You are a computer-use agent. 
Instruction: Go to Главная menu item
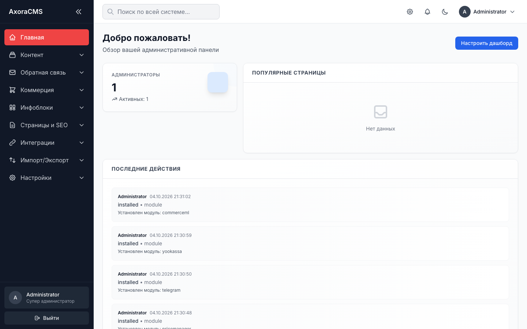tap(46, 37)
